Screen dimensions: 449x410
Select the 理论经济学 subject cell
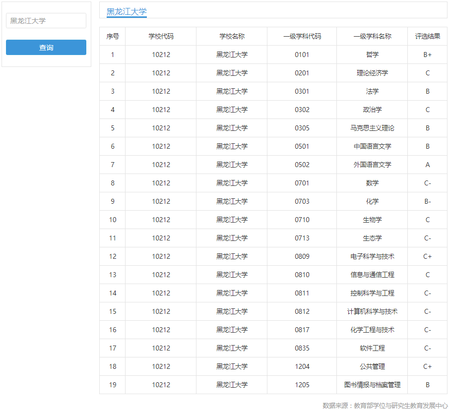click(x=372, y=73)
